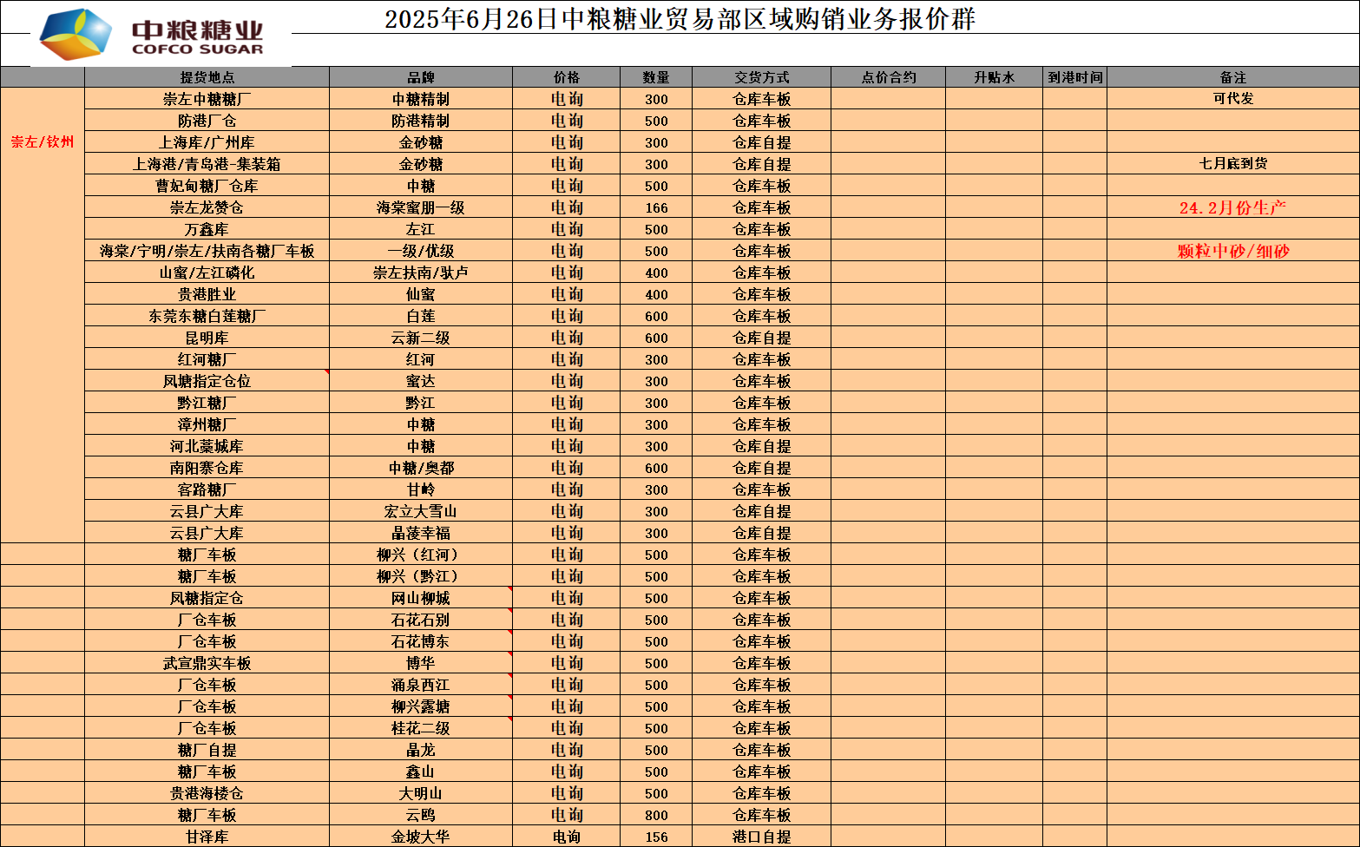This screenshot has height=847, width=1360.
Task: Select the 崇左中糖糖厂 pickup location cell
Action: coord(207,99)
